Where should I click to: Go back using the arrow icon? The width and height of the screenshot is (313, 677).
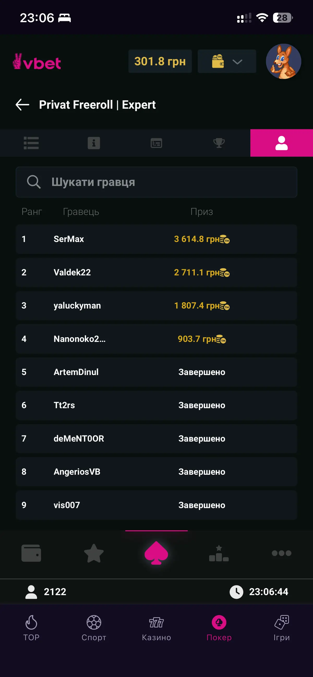coord(22,105)
